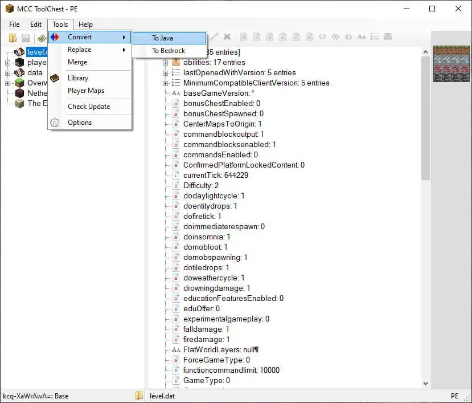472x403 pixels.
Task: Click the last compound tag toolbar icon
Action: pos(388,37)
